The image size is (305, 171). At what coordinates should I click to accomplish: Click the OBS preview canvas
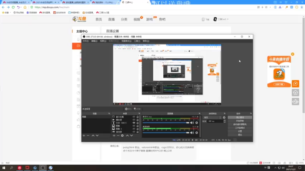pos(167,74)
